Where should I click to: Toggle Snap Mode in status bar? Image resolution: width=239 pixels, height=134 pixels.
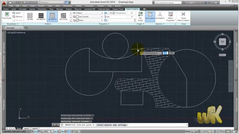click(x=36, y=131)
